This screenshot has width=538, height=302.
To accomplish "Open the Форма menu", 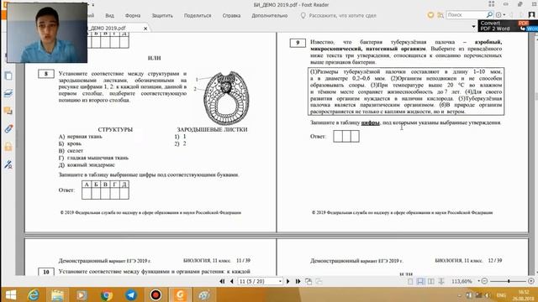I will pos(133,16).
